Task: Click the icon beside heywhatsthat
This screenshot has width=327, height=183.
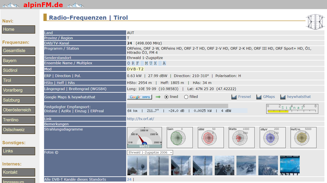Action: pos(283,97)
